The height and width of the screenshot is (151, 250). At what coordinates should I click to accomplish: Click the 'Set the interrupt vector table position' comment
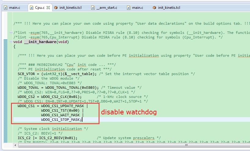pyautogui.click(x=147, y=74)
